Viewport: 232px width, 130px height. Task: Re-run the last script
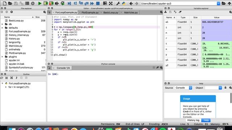coord(63,3)
